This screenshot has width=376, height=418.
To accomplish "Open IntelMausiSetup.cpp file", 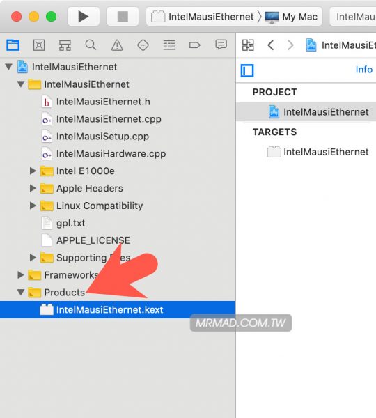I will pos(118,137).
